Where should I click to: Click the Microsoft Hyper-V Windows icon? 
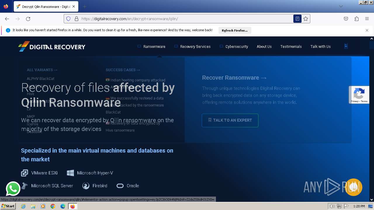coord(70,173)
